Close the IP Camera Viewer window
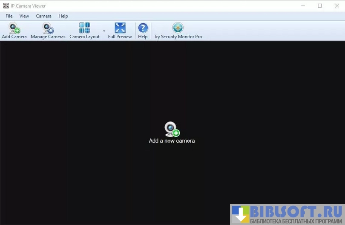 click(336, 6)
